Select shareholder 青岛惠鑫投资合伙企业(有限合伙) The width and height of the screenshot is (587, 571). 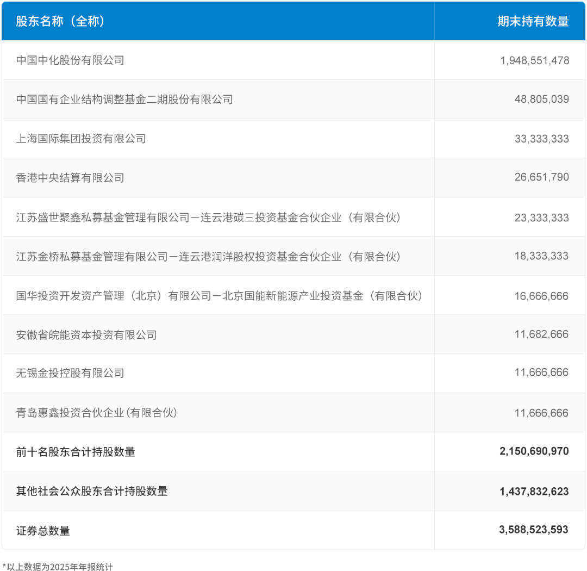(x=97, y=413)
